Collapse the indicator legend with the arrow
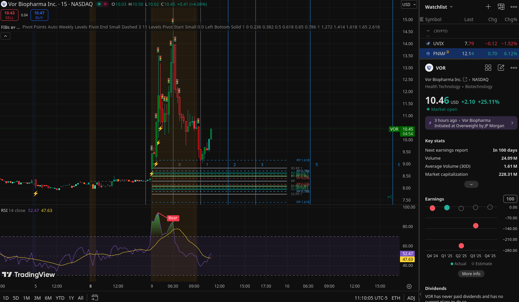Image resolution: width=519 pixels, height=302 pixels. (x=6, y=36)
